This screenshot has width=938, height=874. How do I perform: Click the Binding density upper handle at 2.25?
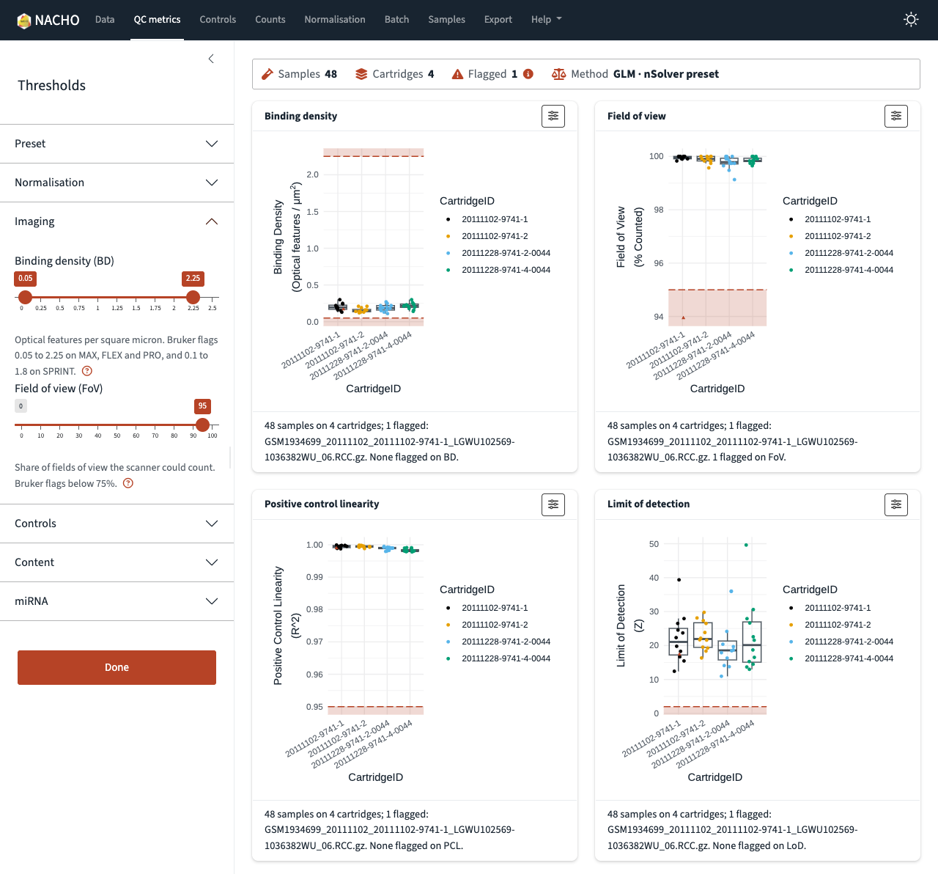tap(193, 297)
